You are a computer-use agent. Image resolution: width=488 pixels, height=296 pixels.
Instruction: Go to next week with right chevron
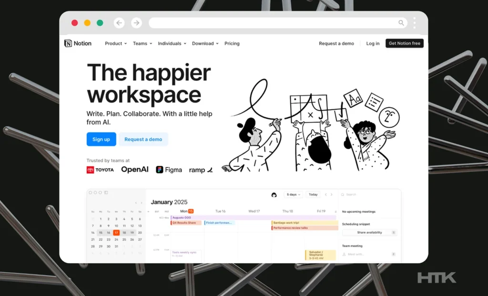coord(332,195)
